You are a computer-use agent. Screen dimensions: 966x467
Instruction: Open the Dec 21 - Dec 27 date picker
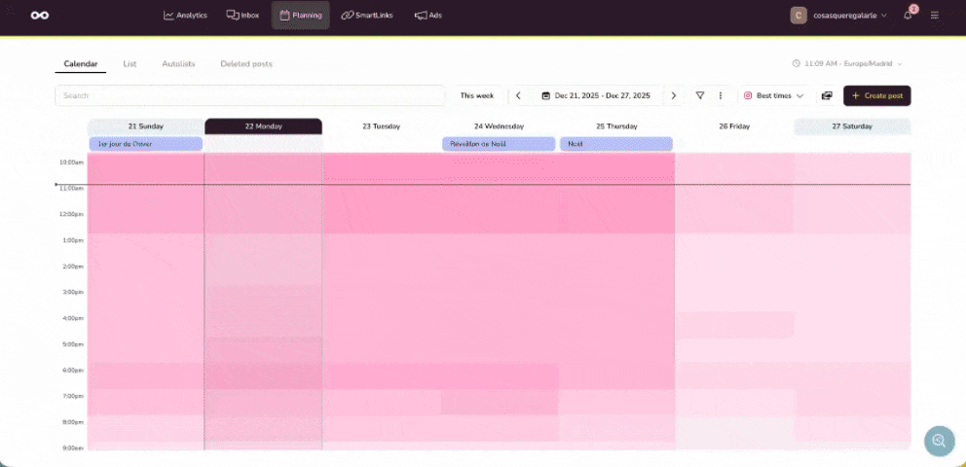[596, 95]
